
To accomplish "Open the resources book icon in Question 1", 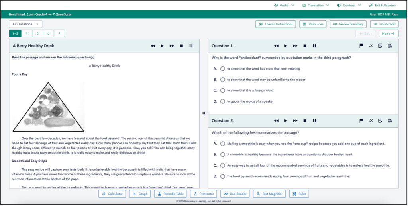I will (390, 46).
